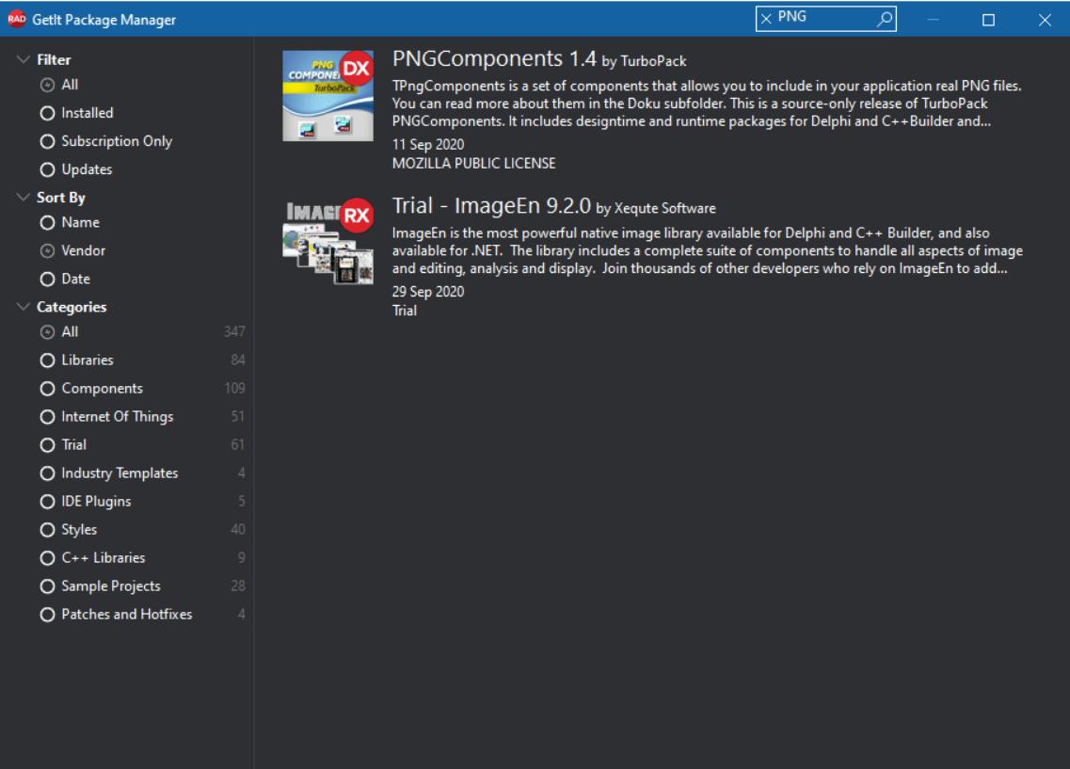Sort packages by Name
The height and width of the screenshot is (769, 1070).
70,222
